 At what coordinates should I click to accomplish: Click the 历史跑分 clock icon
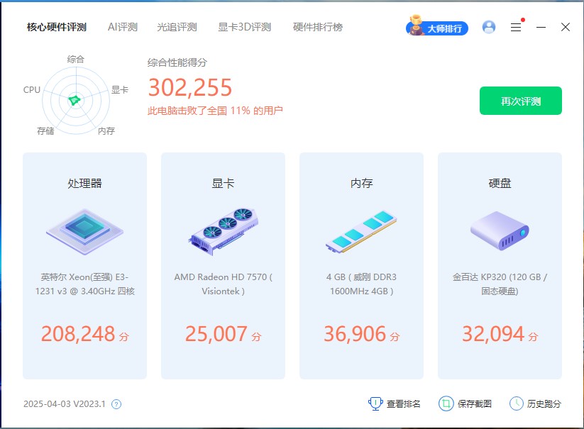coord(516,403)
